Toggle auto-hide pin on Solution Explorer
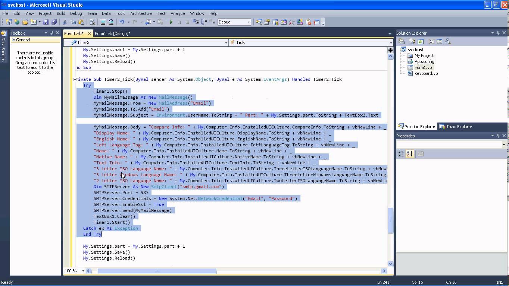Image resolution: width=509 pixels, height=286 pixels. point(498,33)
